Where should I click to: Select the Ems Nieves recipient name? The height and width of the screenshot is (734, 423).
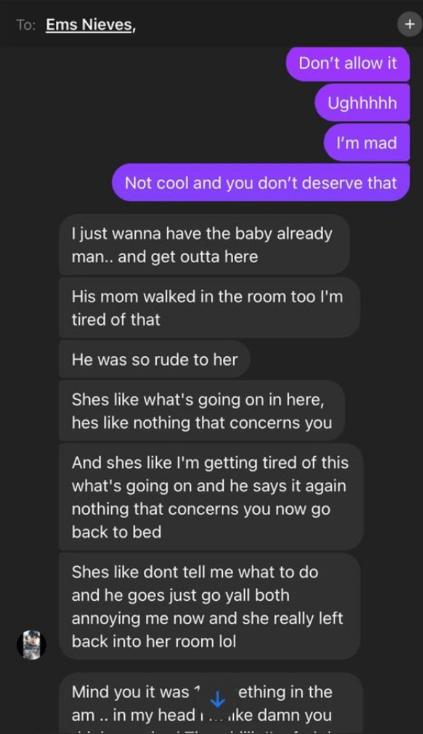90,25
